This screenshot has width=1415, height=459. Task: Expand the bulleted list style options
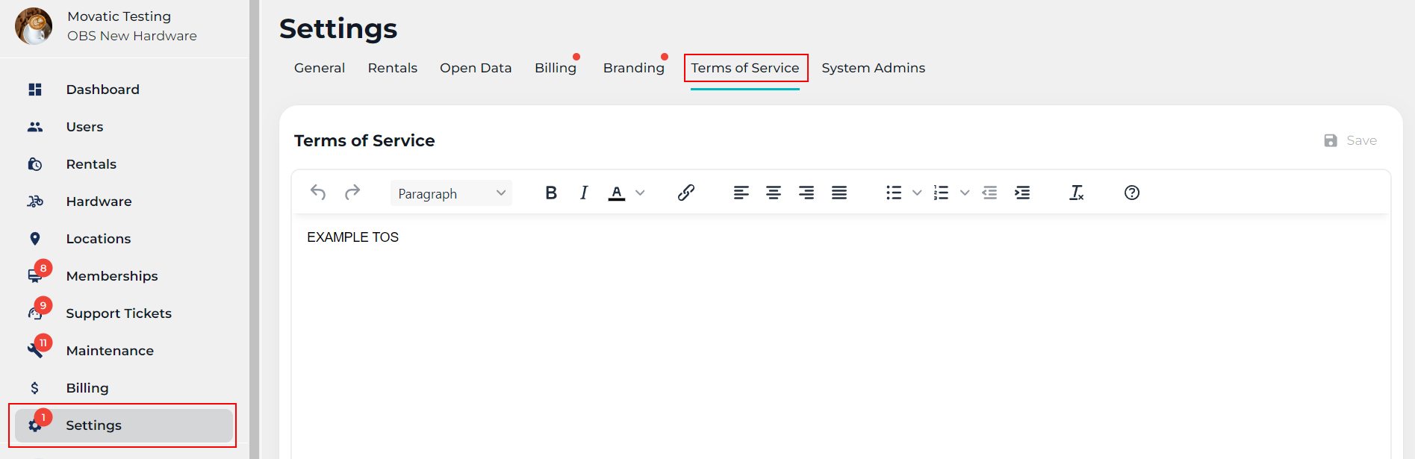(x=917, y=193)
